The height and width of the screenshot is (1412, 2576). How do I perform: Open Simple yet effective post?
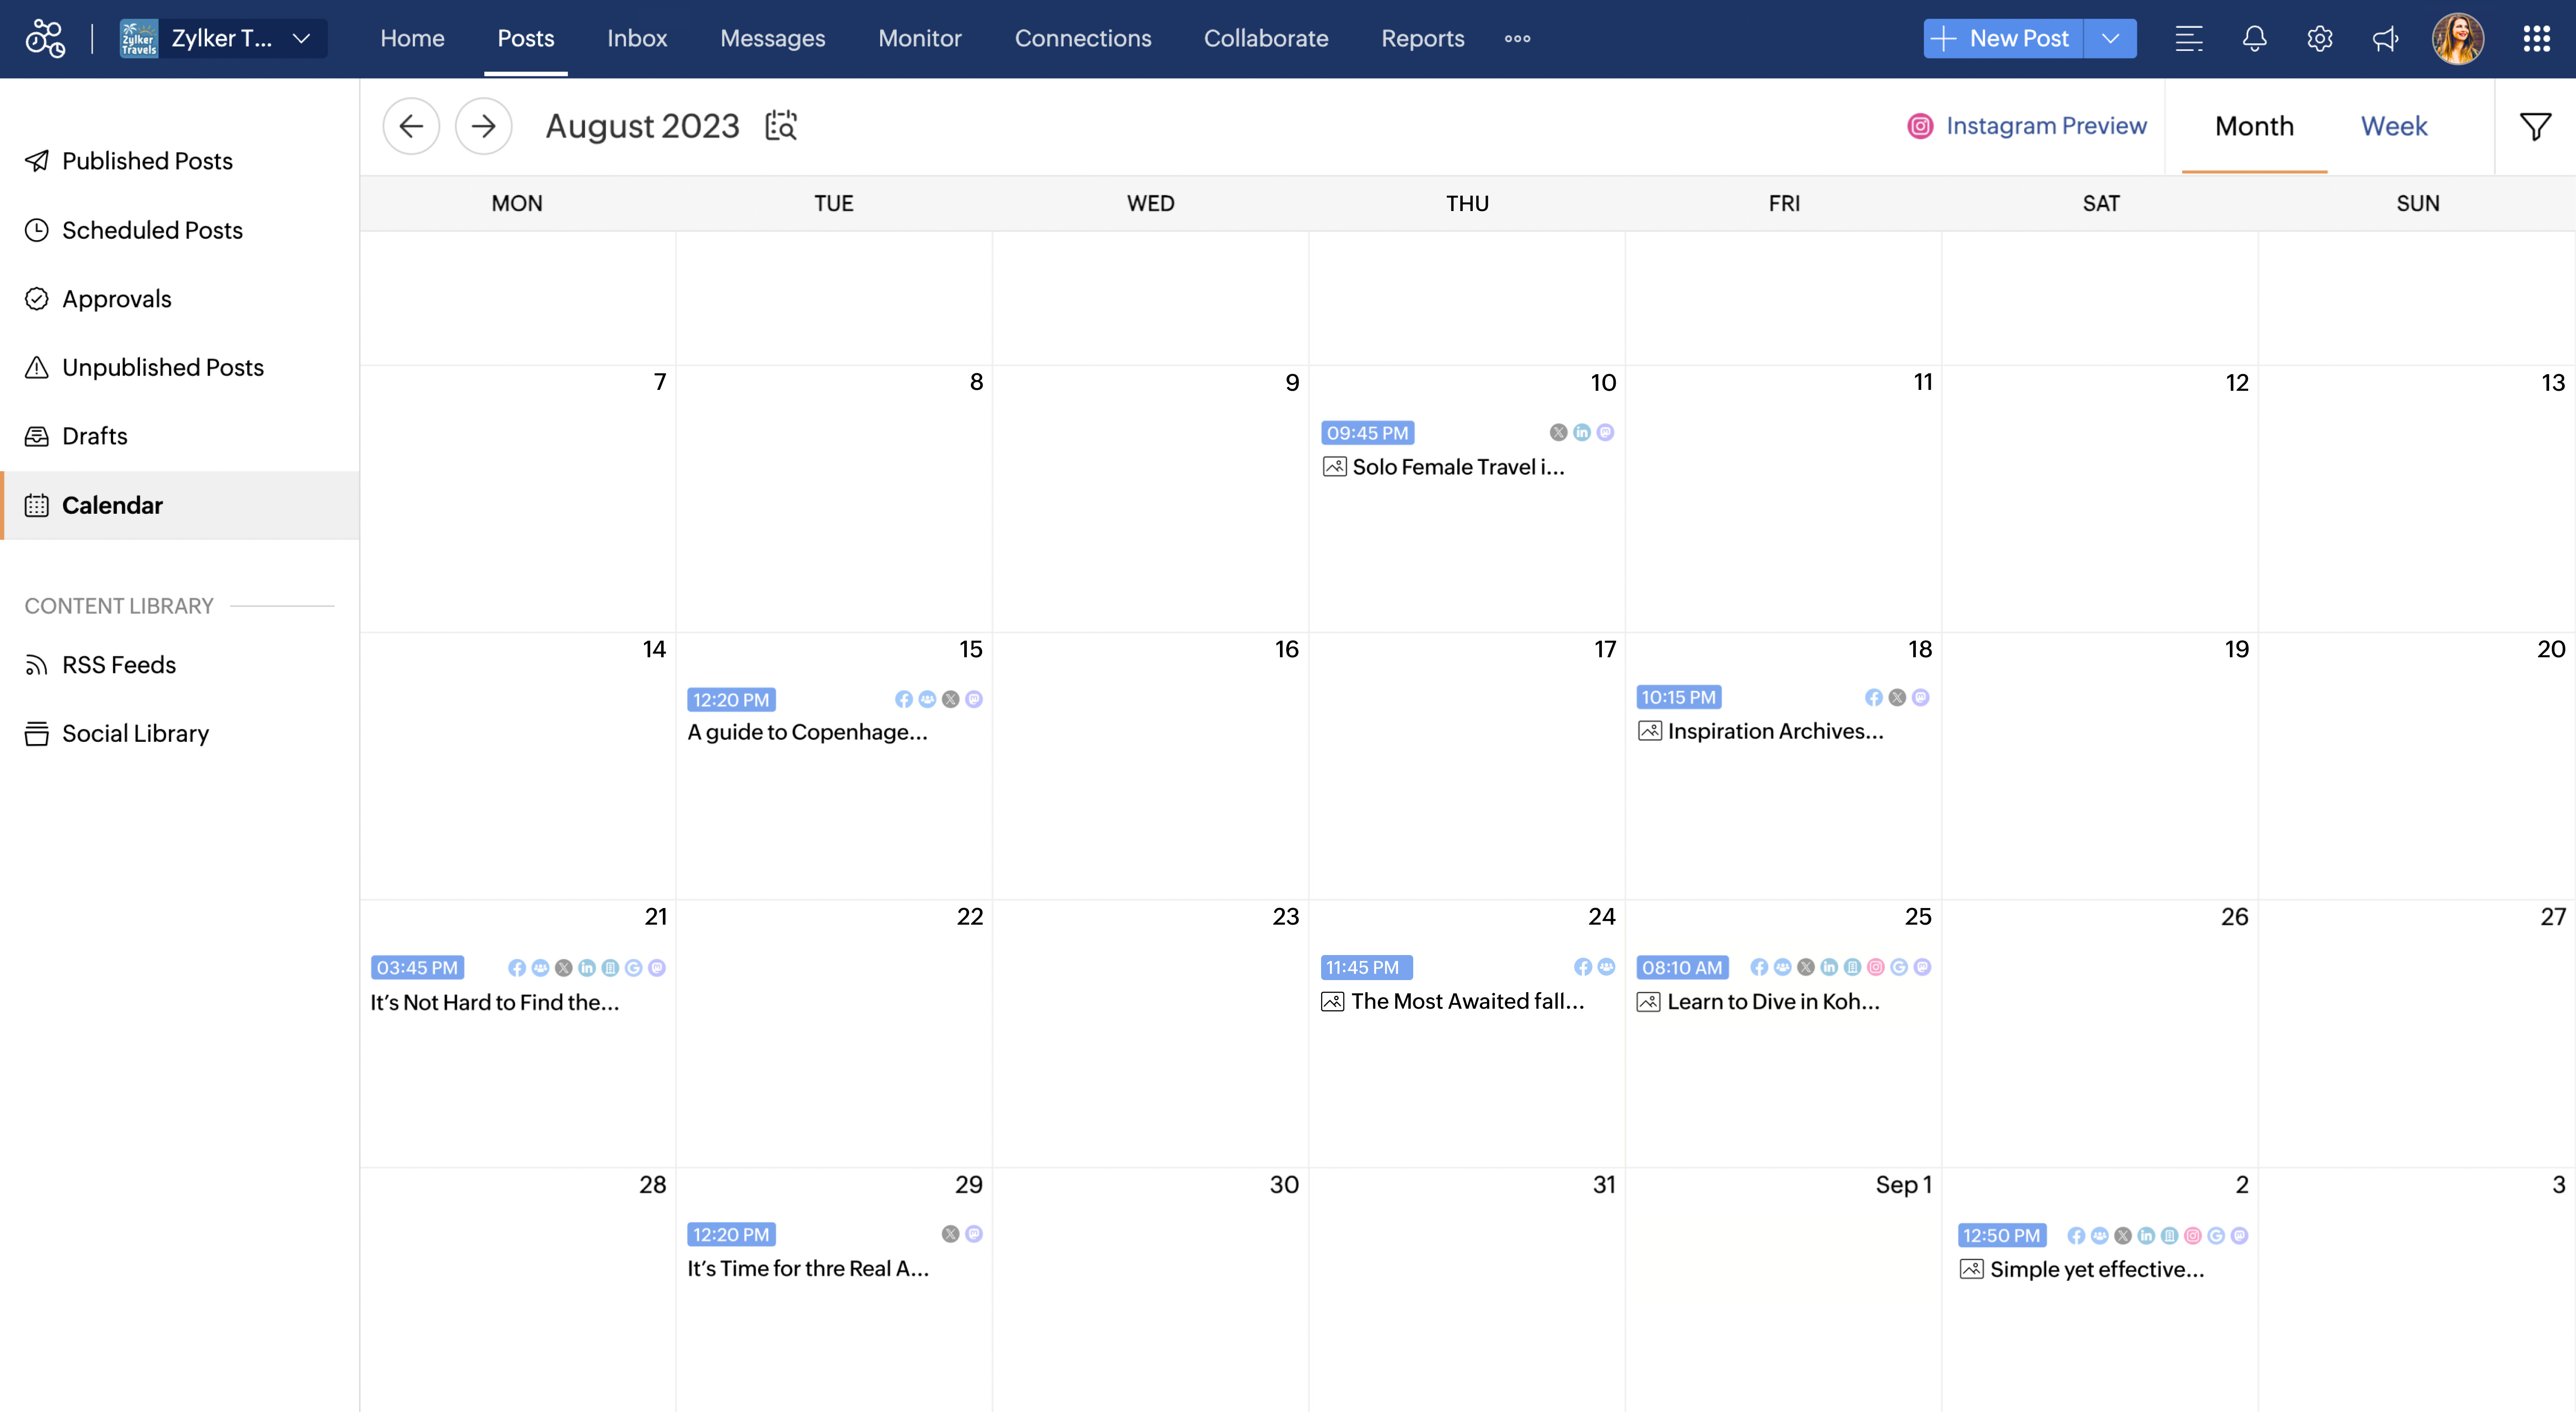(2096, 1269)
